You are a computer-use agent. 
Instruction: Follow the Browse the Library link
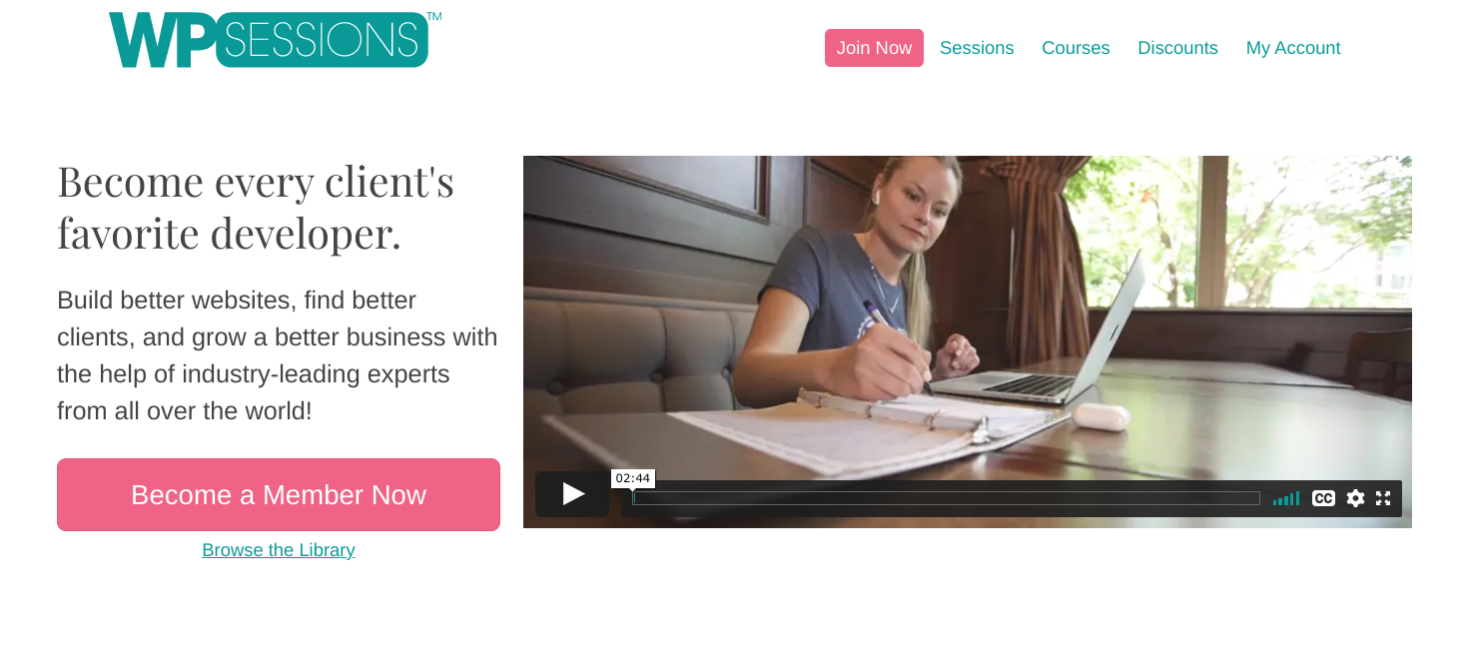click(x=279, y=550)
